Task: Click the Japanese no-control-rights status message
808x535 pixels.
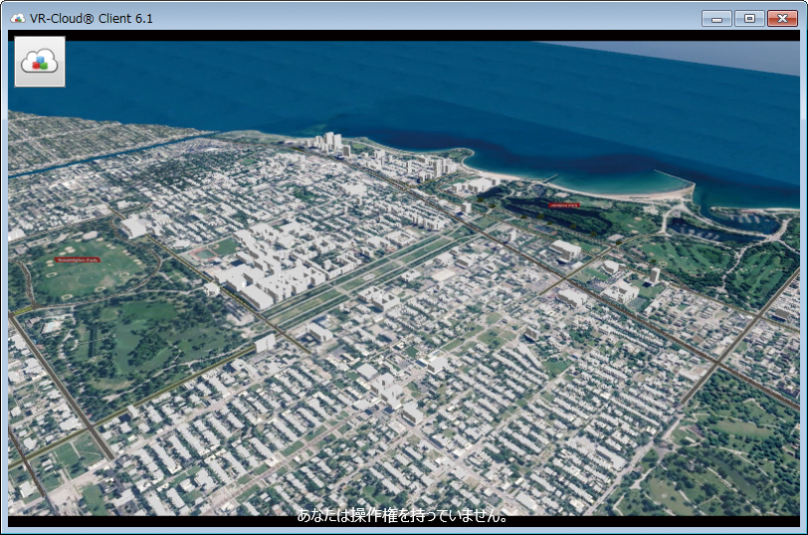Action: (403, 516)
